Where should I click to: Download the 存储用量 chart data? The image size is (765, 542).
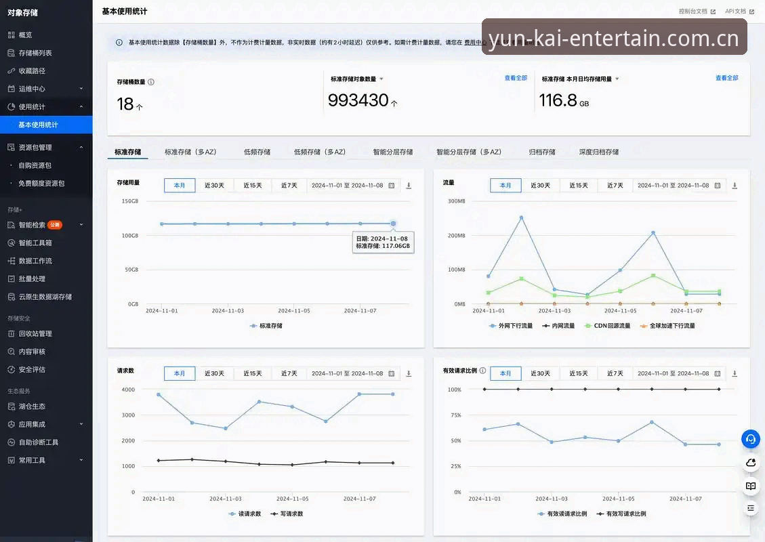coord(409,186)
